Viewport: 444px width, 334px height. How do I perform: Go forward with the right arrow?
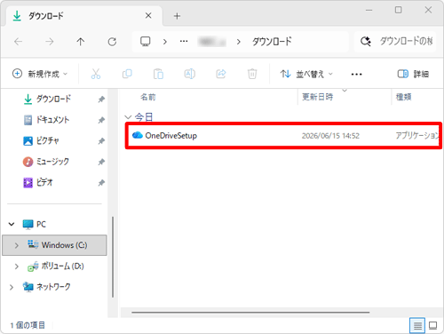click(50, 42)
